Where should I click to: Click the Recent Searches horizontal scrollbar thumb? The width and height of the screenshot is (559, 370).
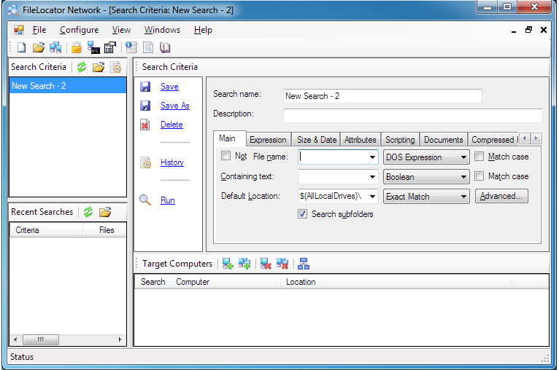pyautogui.click(x=41, y=339)
